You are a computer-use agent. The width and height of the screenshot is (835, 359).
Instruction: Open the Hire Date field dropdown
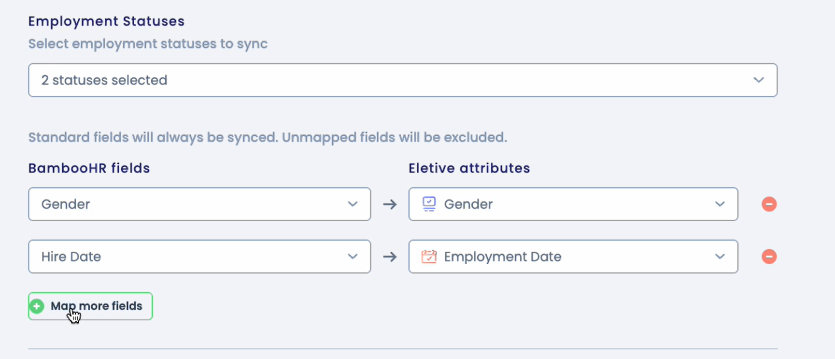click(200, 256)
